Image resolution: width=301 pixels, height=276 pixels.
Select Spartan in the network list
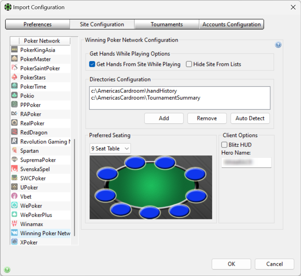[41, 151]
